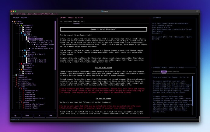Collapse the FRONTMATTER node arrow

tap(19, 25)
